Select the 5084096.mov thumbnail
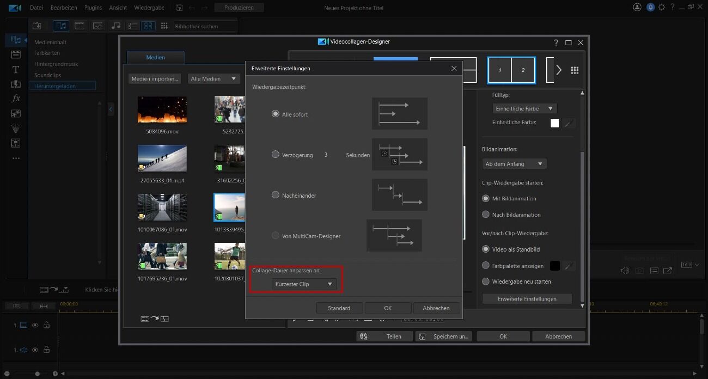708x379 pixels. (x=162, y=109)
